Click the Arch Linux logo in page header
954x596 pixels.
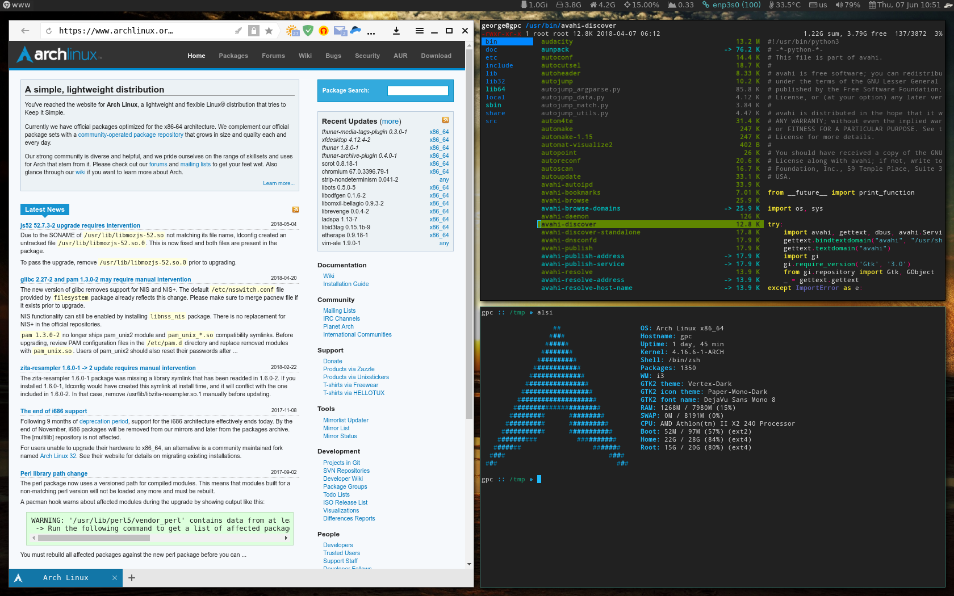(60, 54)
